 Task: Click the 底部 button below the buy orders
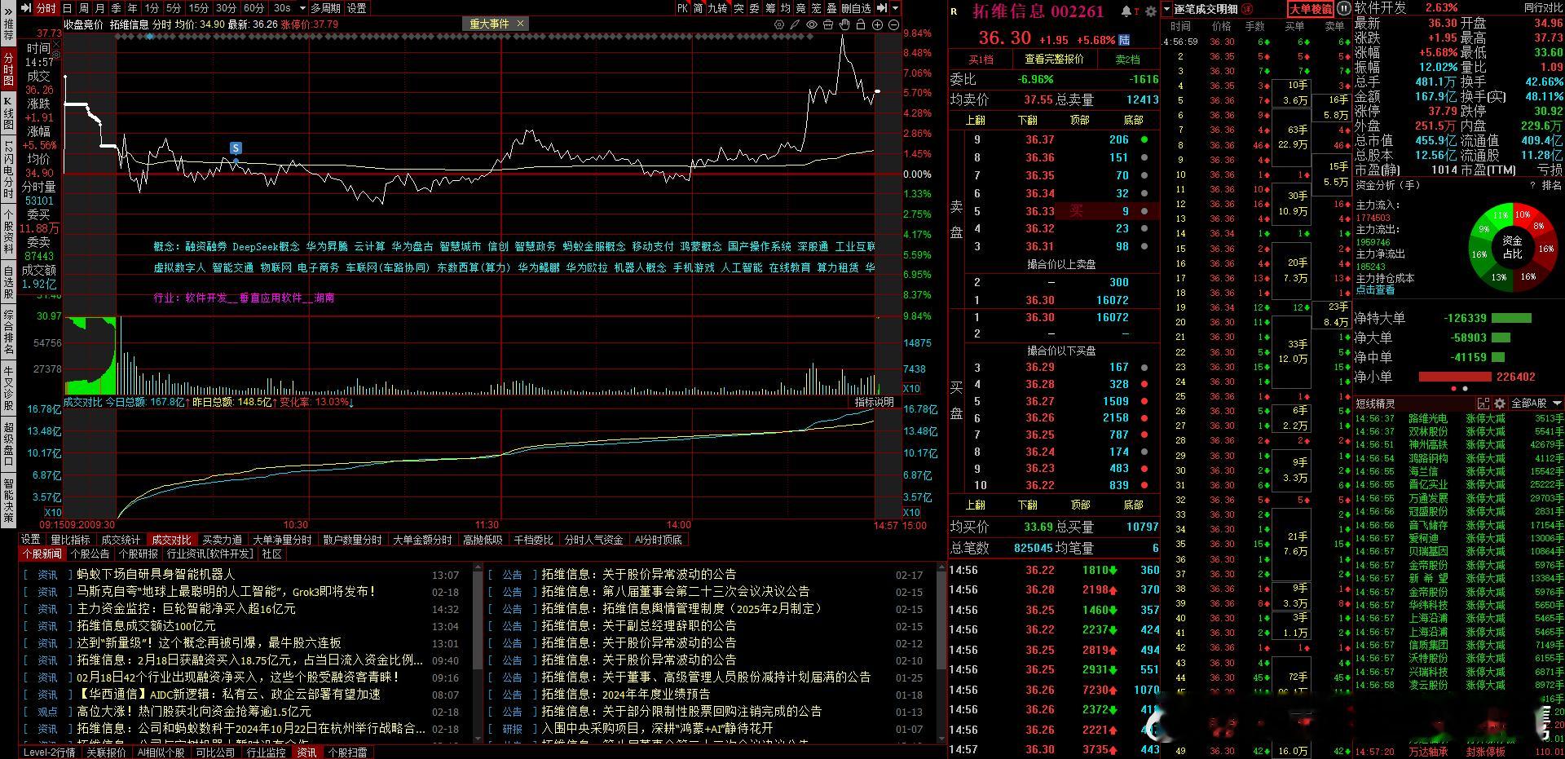[x=1133, y=505]
